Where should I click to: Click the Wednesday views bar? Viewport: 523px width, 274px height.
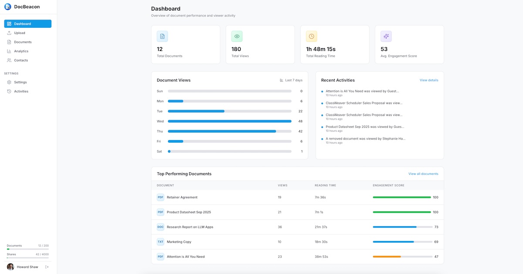click(230, 121)
